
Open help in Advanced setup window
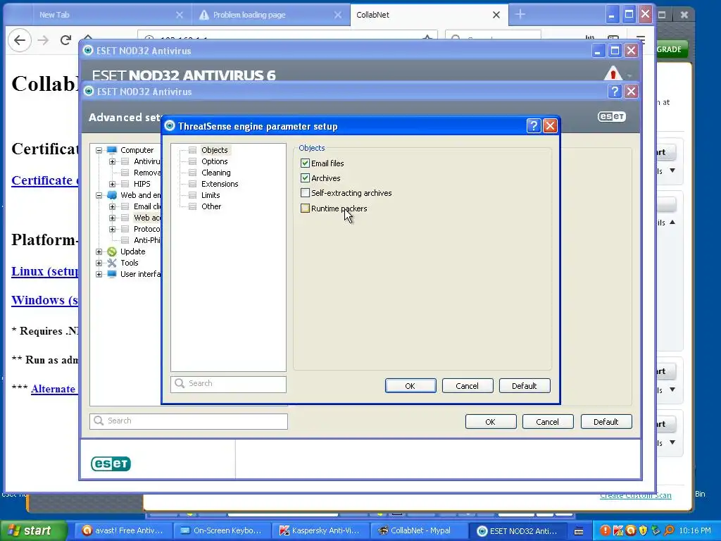tap(615, 92)
